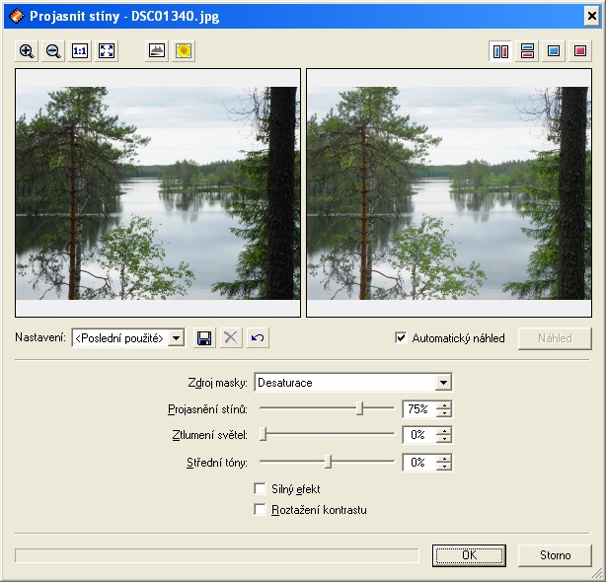The width and height of the screenshot is (606, 582).
Task: Click OK to apply the changes
Action: pos(469,555)
